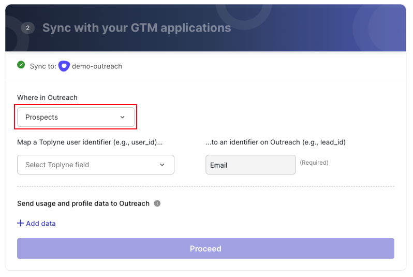Click the plus icon before Add data

[20, 223]
